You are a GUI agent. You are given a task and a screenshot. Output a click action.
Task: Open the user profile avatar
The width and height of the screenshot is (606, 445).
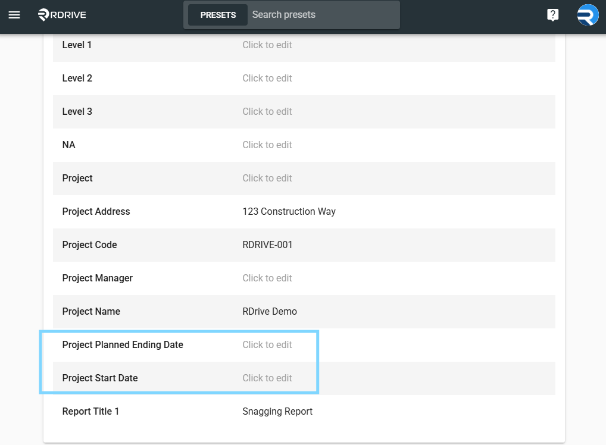[588, 15]
